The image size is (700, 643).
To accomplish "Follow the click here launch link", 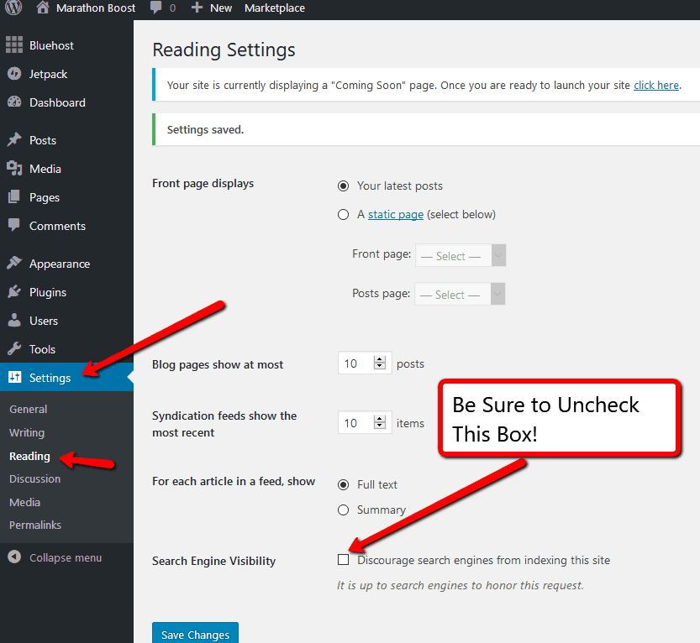I will [656, 85].
